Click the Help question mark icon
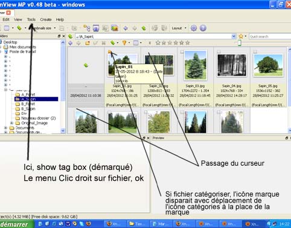This screenshot has height=228, width=291. pos(203,28)
